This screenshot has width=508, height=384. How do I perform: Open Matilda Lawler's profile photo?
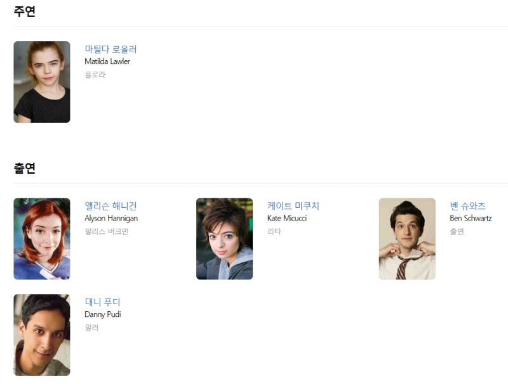click(42, 82)
